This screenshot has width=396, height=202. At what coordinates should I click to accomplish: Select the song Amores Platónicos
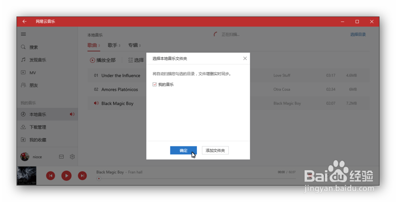[x=120, y=89]
